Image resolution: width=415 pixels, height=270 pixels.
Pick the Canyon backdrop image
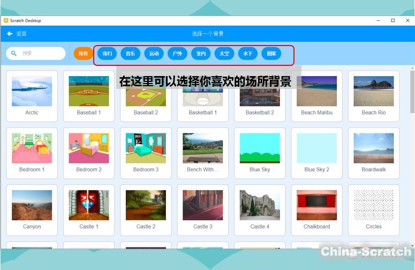[x=32, y=205]
